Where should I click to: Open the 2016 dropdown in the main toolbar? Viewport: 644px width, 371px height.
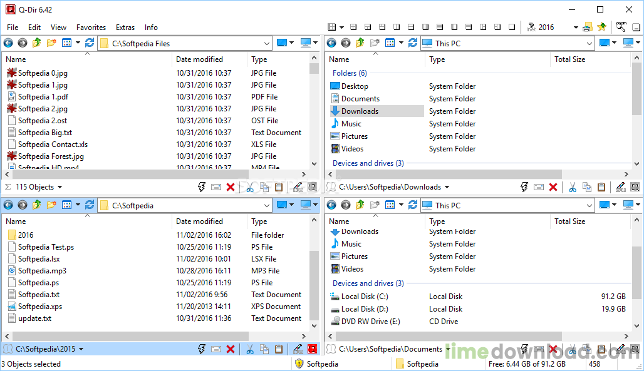point(576,28)
